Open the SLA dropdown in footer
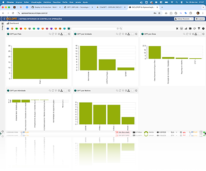Image resolution: width=206 pixels, height=171 pixels. 174,132
